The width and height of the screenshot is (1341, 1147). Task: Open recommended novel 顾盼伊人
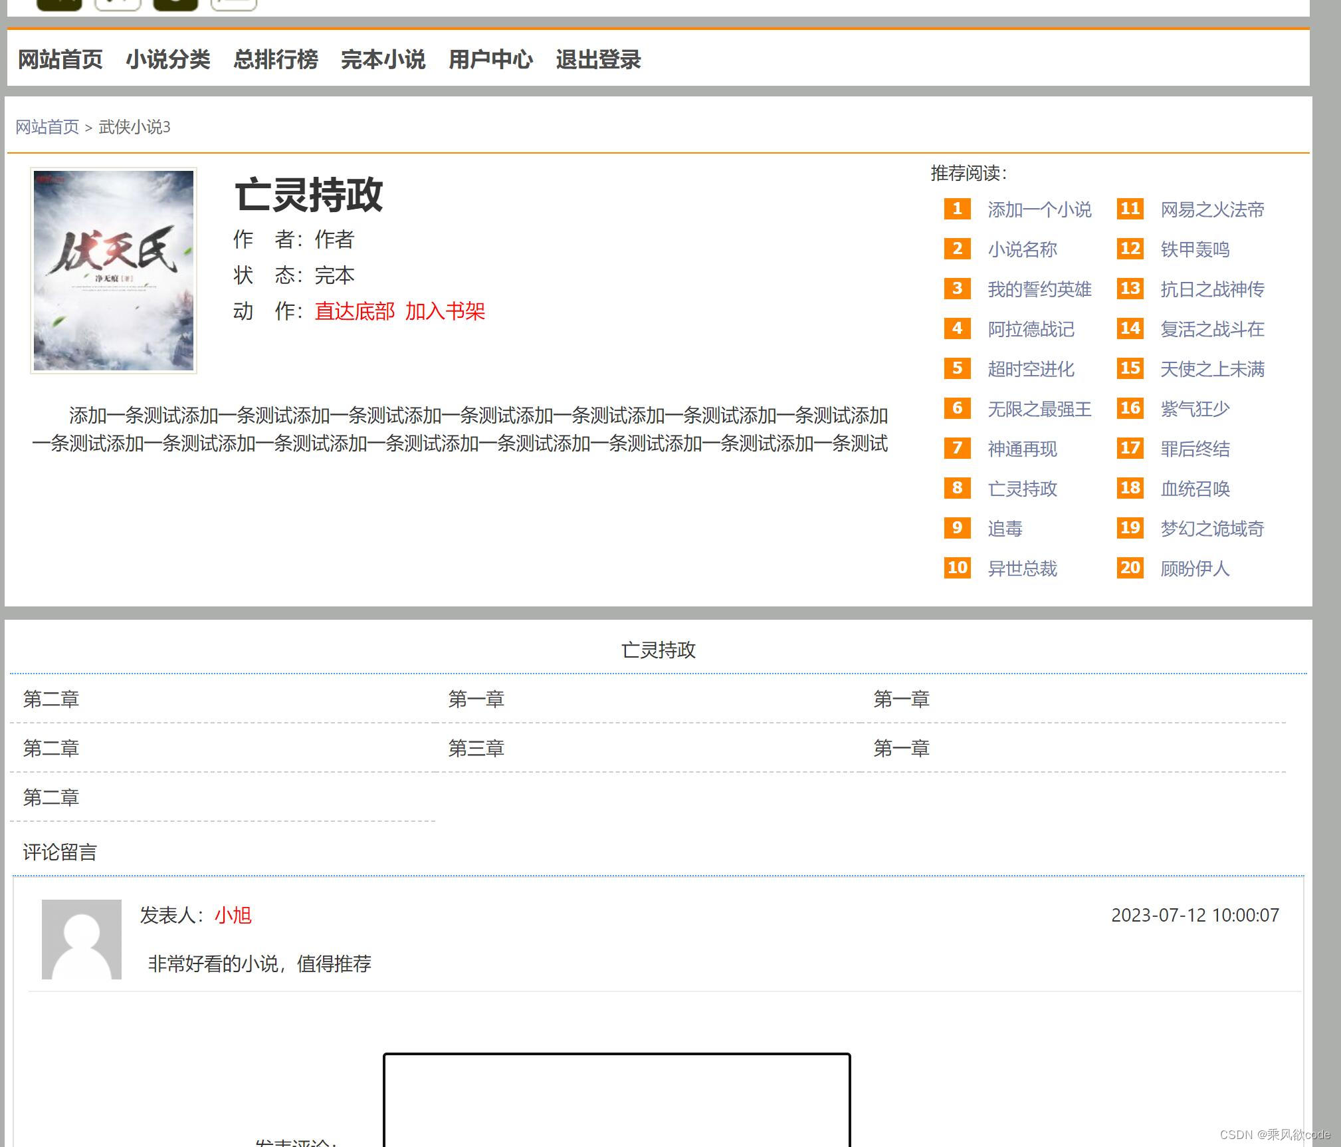coord(1193,569)
